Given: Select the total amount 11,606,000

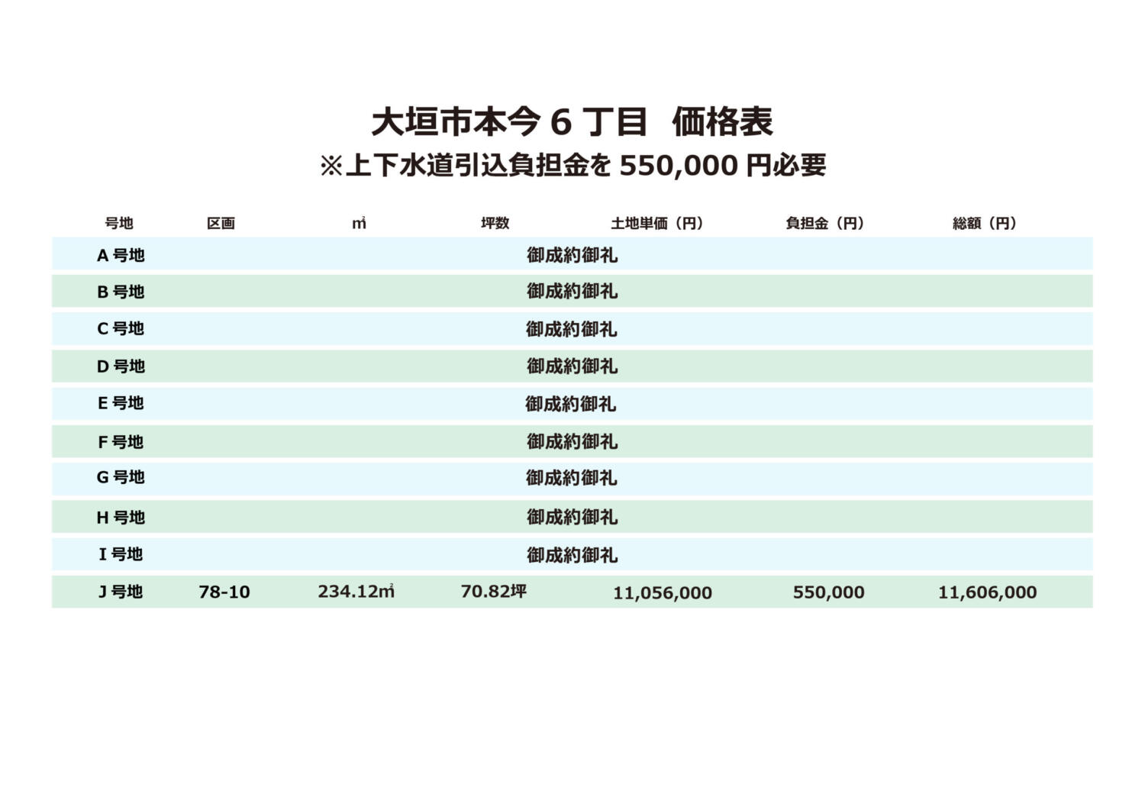Looking at the screenshot, I should point(987,592).
